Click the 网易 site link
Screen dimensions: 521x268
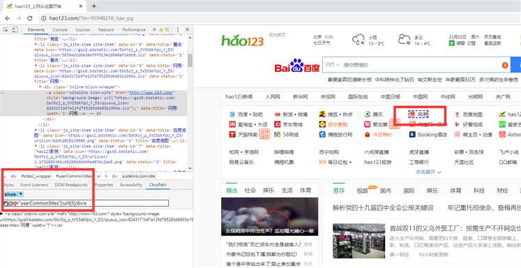tap(419, 114)
